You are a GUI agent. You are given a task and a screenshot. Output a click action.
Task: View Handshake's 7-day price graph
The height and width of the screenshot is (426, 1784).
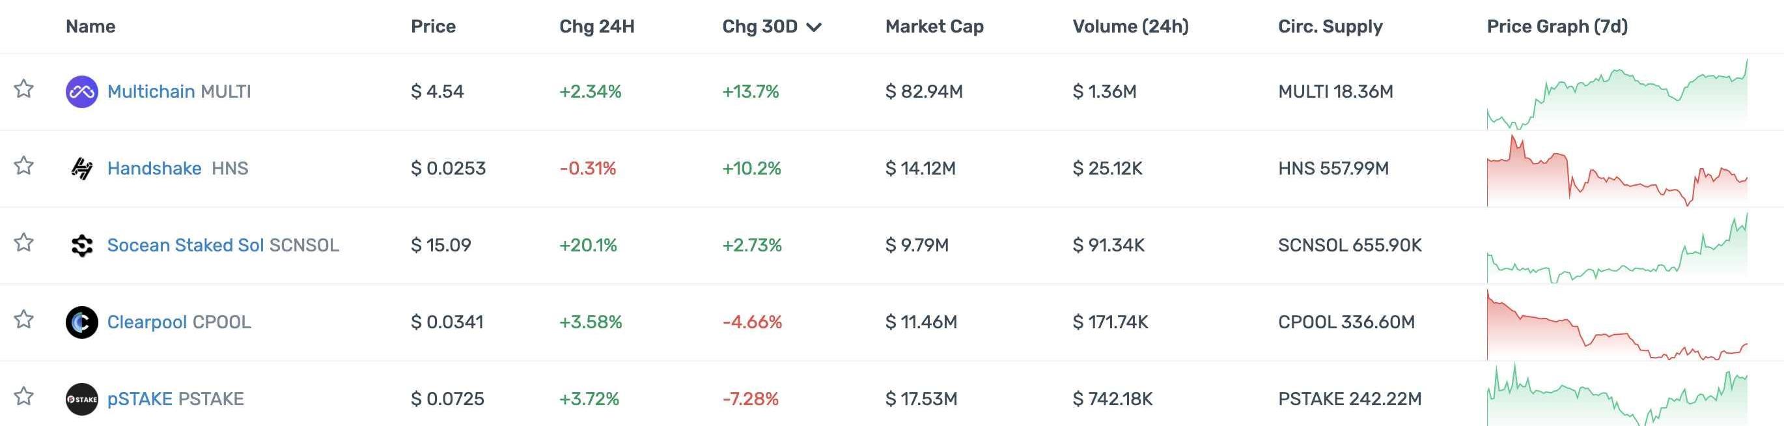pyautogui.click(x=1617, y=171)
